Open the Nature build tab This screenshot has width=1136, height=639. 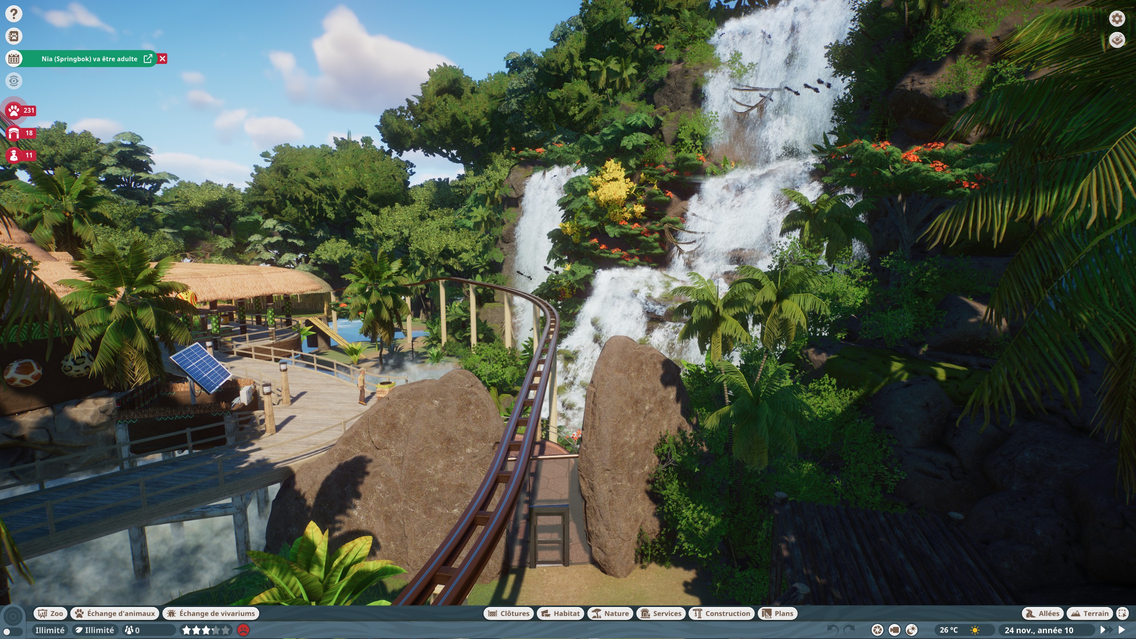click(610, 613)
